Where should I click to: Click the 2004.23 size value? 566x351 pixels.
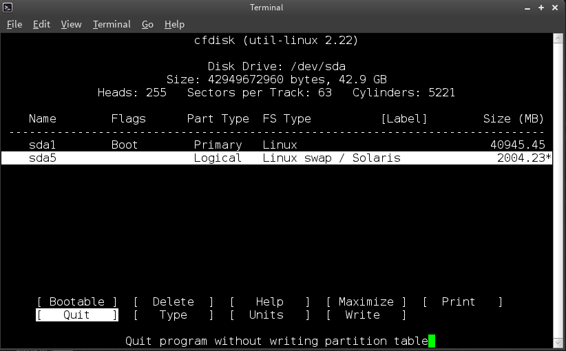521,158
